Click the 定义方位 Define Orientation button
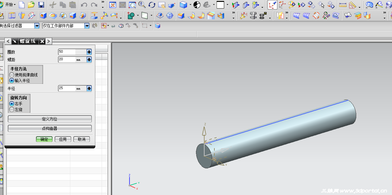Screen dimensions: 392x195 (50, 119)
